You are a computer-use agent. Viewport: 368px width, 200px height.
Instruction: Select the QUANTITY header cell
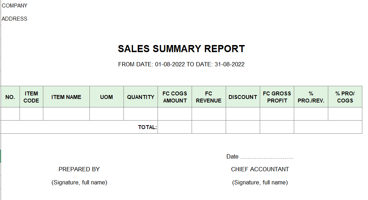pos(141,97)
